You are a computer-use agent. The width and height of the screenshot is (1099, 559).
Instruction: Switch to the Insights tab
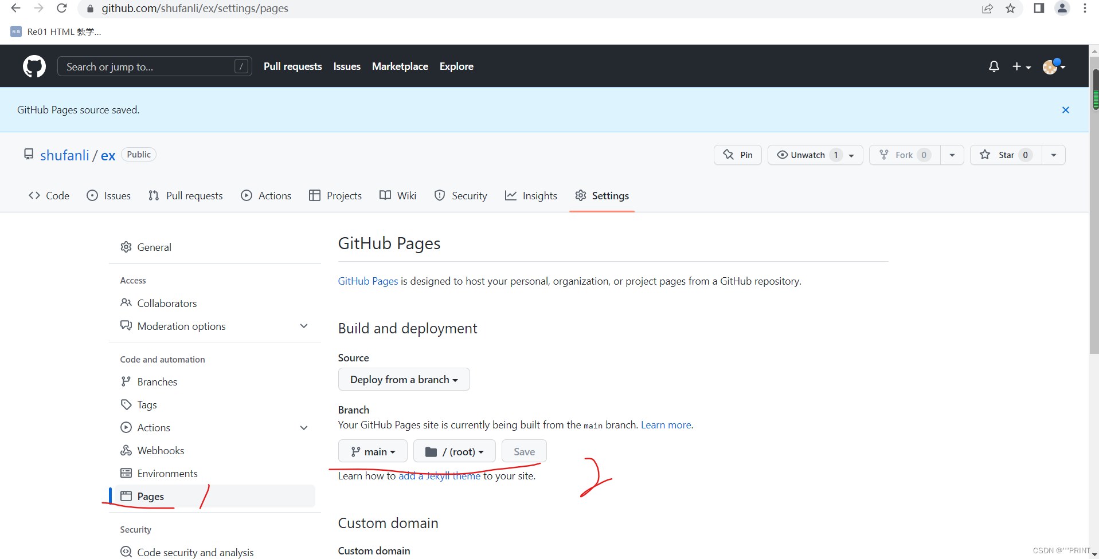click(531, 196)
